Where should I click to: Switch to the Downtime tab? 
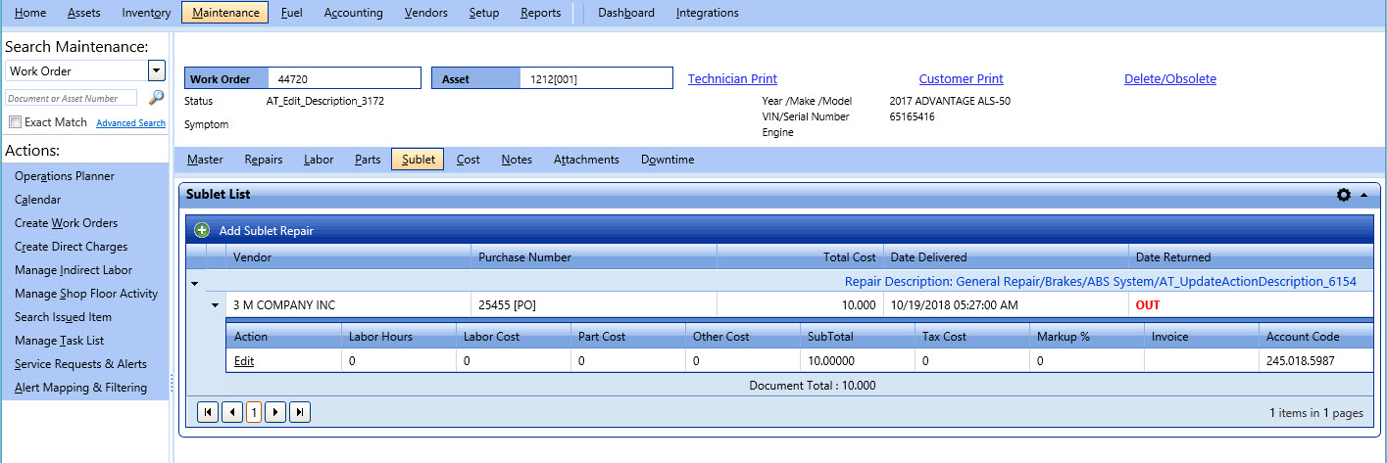pos(668,160)
